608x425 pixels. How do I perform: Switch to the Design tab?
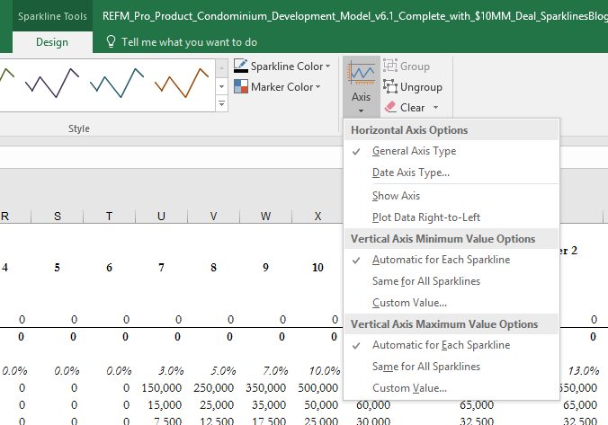point(52,42)
